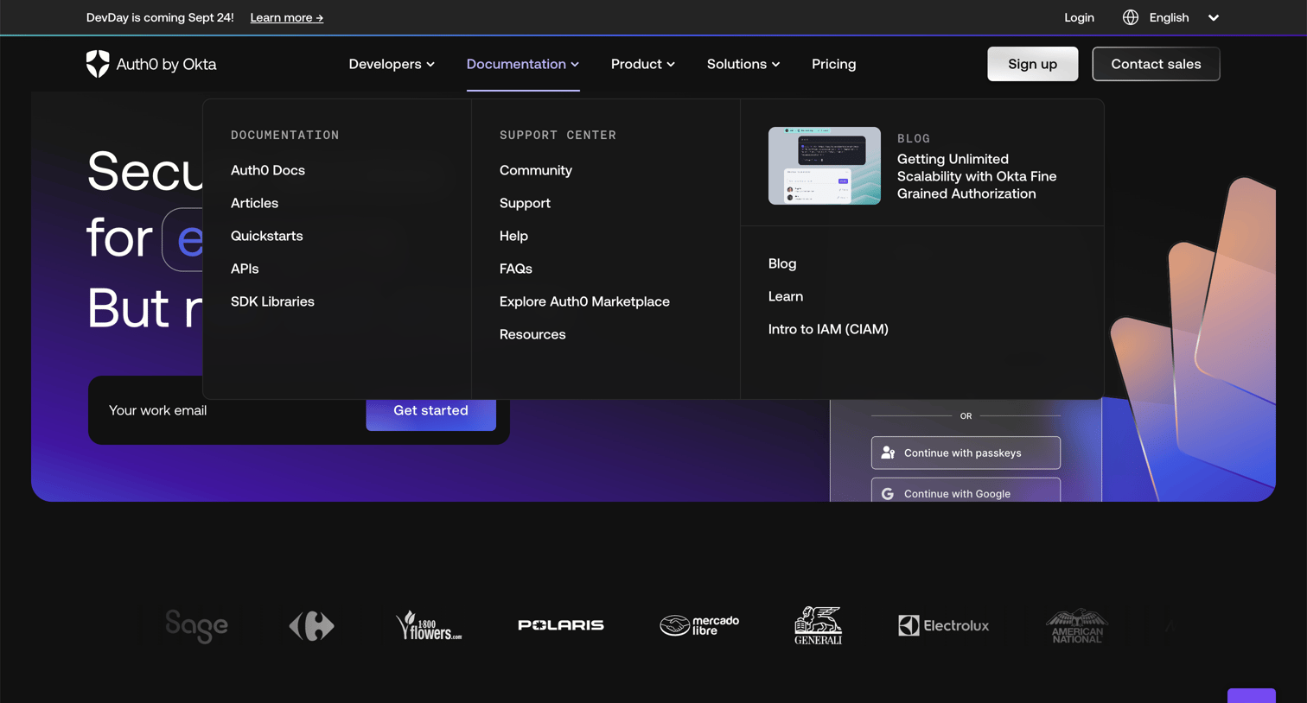This screenshot has width=1307, height=703.
Task: Click the American National logo
Action: tap(1077, 625)
